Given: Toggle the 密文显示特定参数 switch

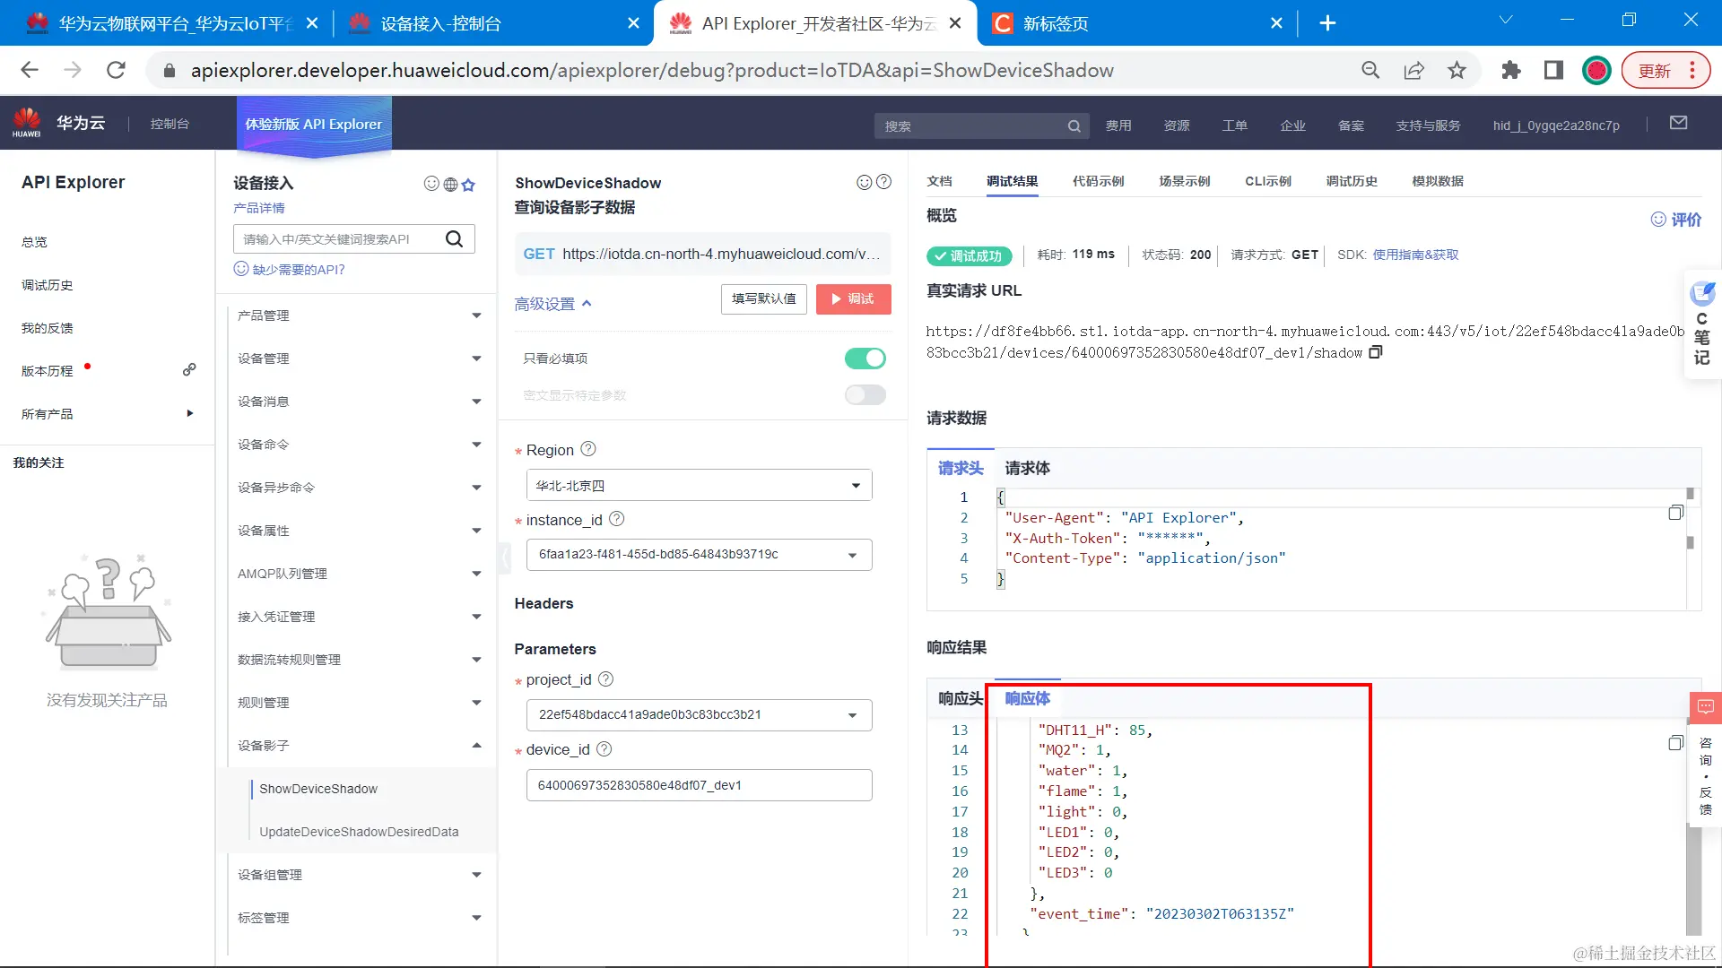Looking at the screenshot, I should (x=865, y=395).
